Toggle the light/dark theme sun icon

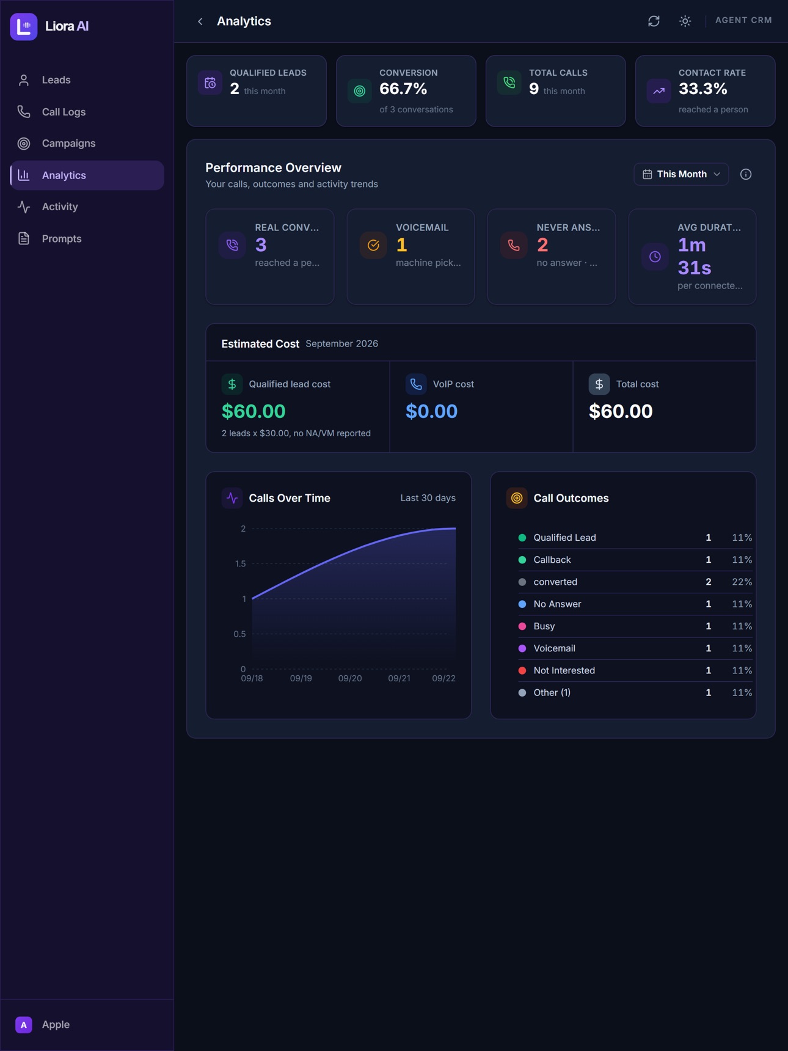pos(685,21)
